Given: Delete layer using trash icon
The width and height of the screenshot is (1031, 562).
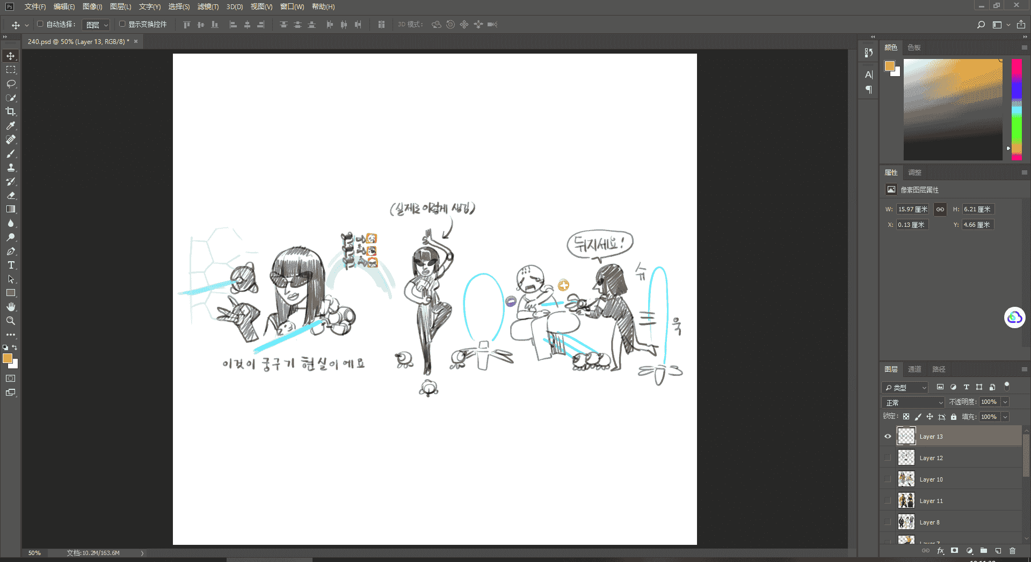Looking at the screenshot, I should (x=1012, y=551).
